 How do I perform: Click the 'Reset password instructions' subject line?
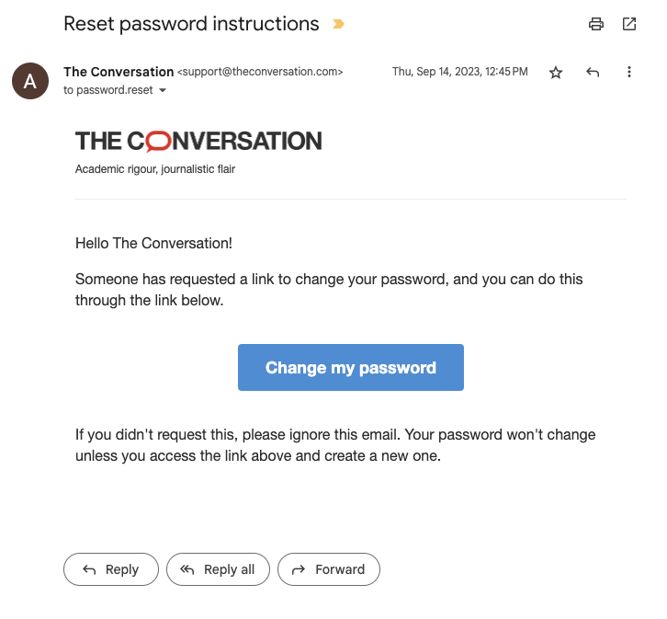click(x=191, y=24)
